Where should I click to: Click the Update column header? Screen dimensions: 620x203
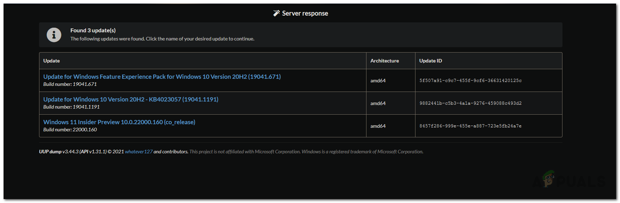tap(51, 61)
